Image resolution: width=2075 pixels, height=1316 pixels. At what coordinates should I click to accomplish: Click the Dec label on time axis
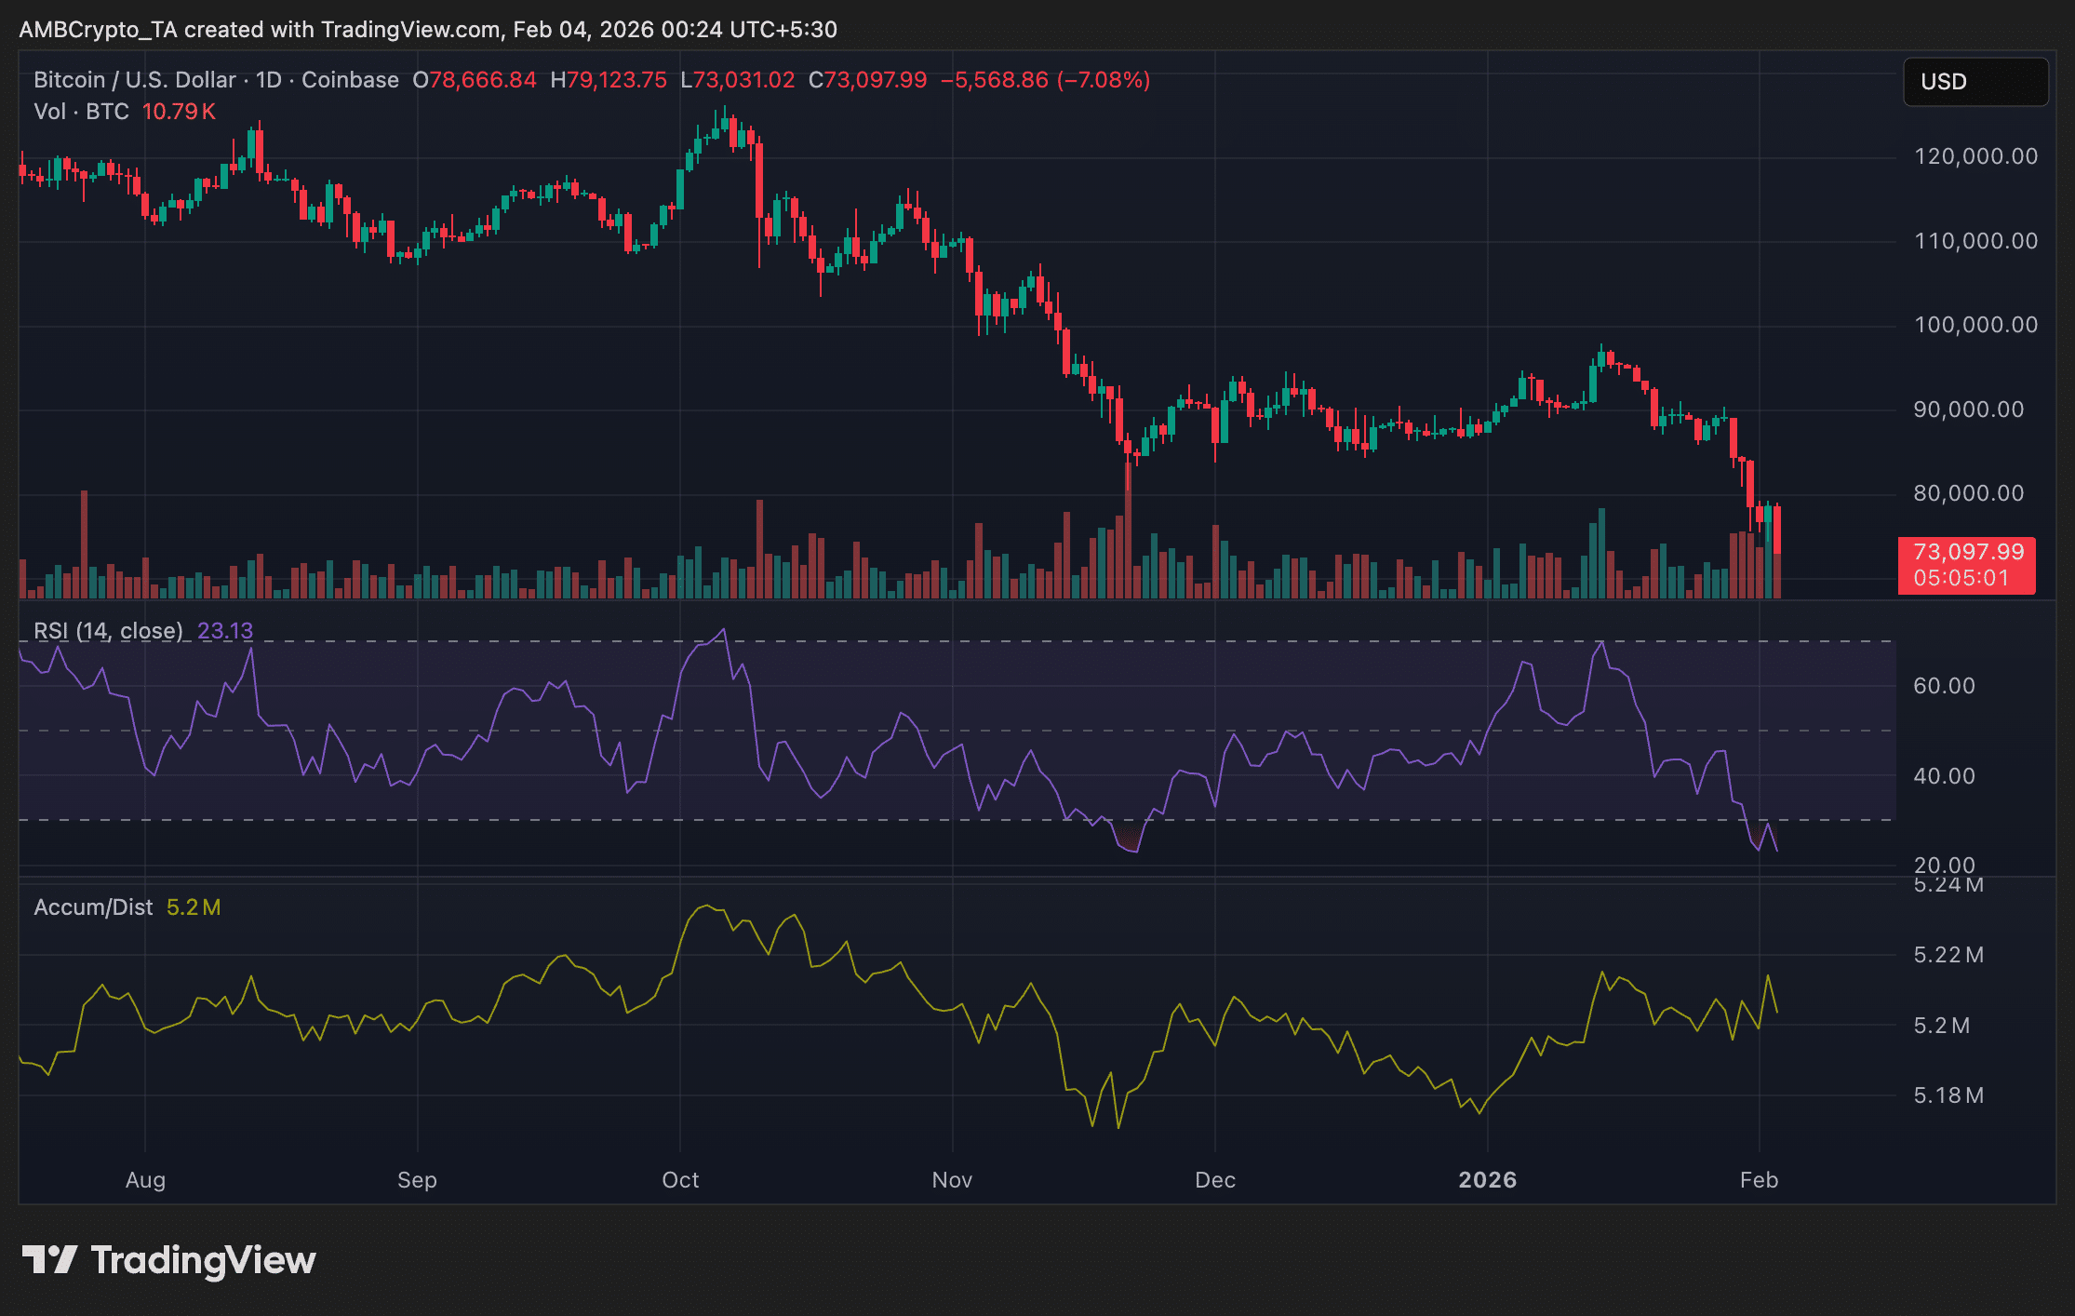pyautogui.click(x=1215, y=1180)
